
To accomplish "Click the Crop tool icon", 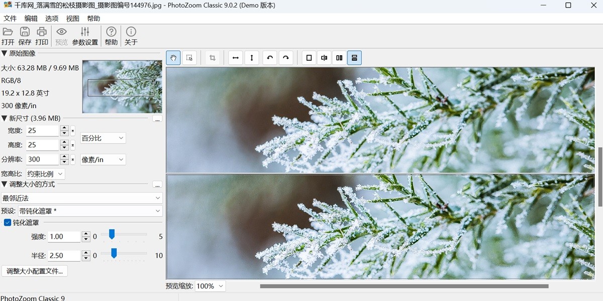I will tap(212, 58).
